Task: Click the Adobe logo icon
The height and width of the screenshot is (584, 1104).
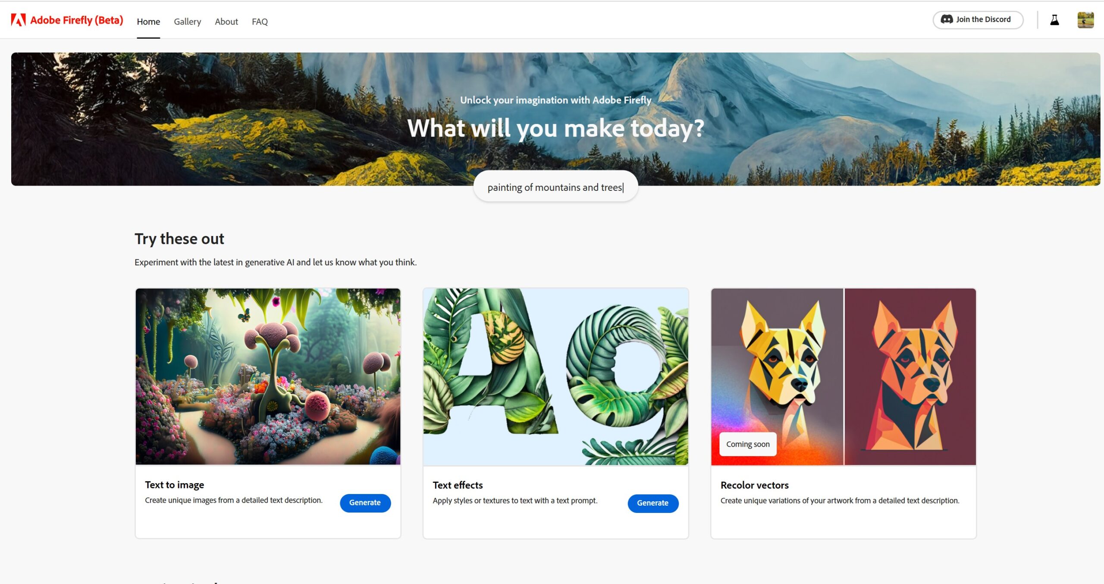Action: pos(19,20)
